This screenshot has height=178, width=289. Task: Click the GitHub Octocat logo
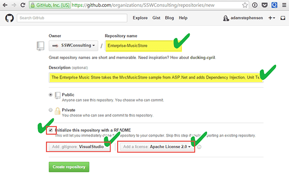point(10,18)
